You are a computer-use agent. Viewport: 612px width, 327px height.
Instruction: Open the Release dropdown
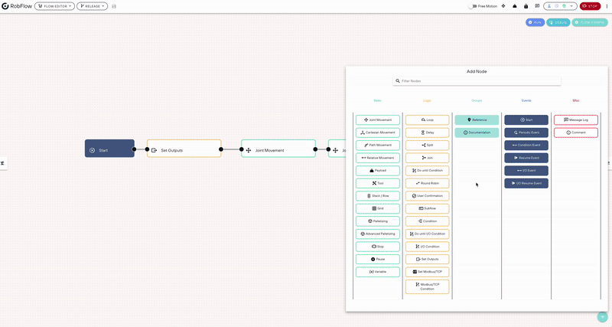coord(92,6)
